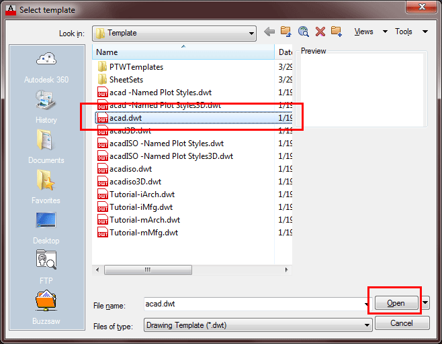The height and width of the screenshot is (344, 442).
Task: Click the AutoCAD logo in title bar
Action: pyautogui.click(x=11, y=10)
